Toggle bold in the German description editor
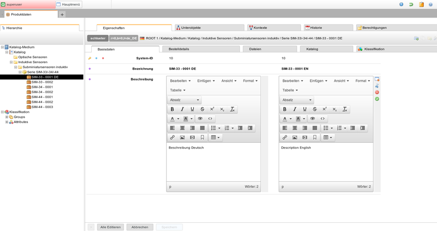Screen dimensions: 437x231 (173, 109)
